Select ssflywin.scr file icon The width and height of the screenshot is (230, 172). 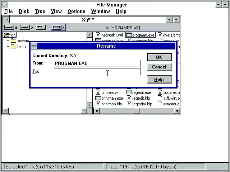tap(160, 98)
